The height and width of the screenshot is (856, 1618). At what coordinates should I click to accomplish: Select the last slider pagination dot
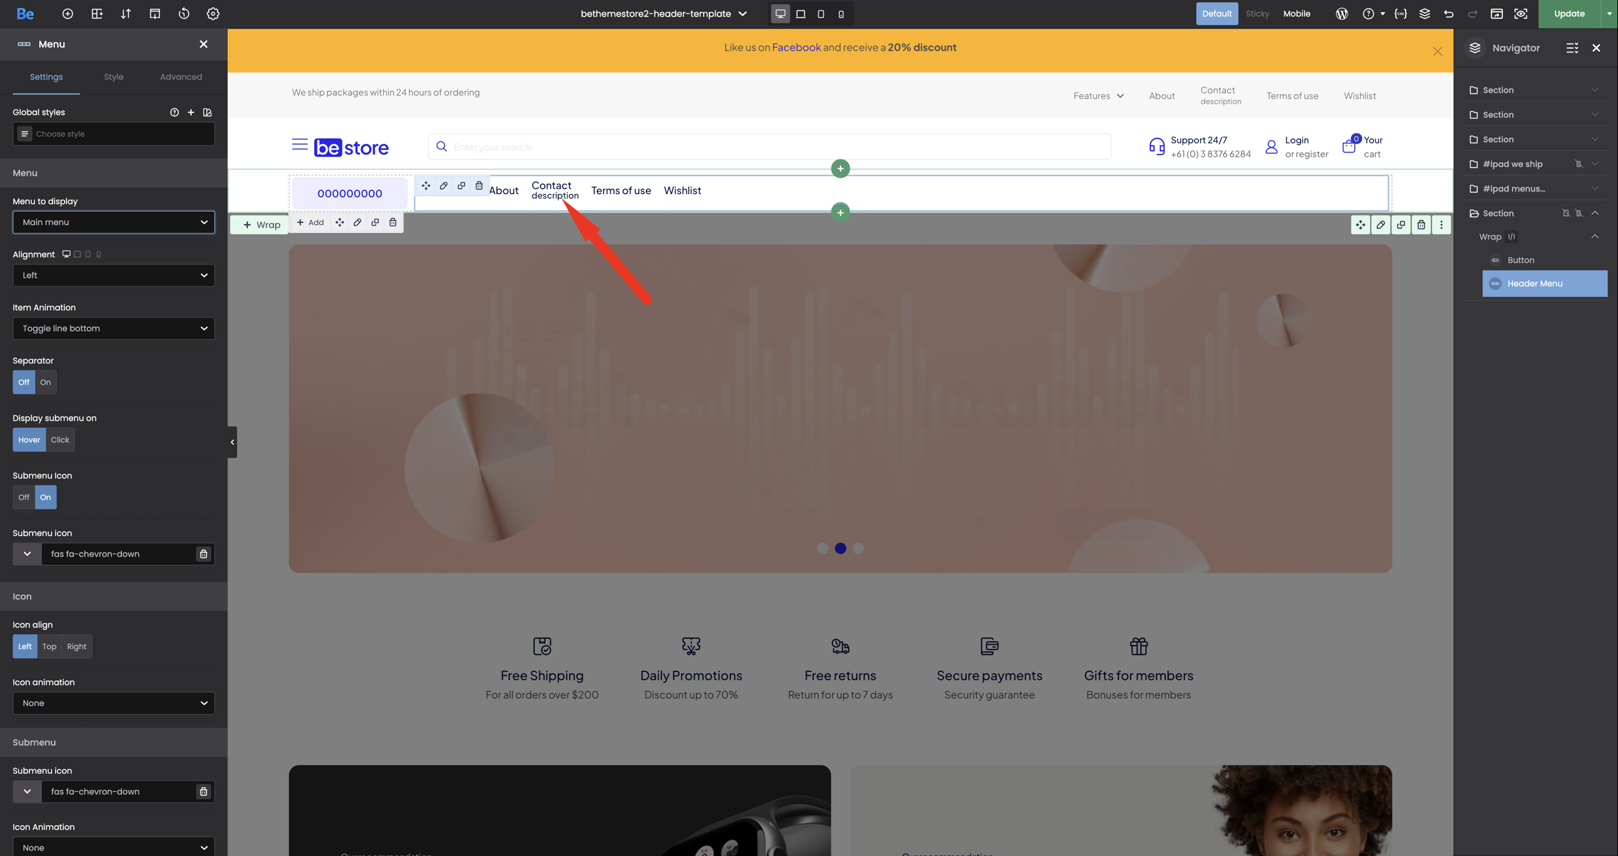pos(858,548)
